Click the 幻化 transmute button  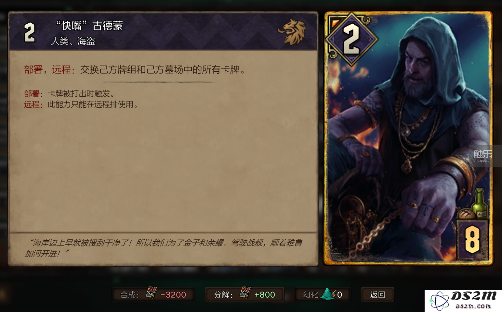click(323, 294)
